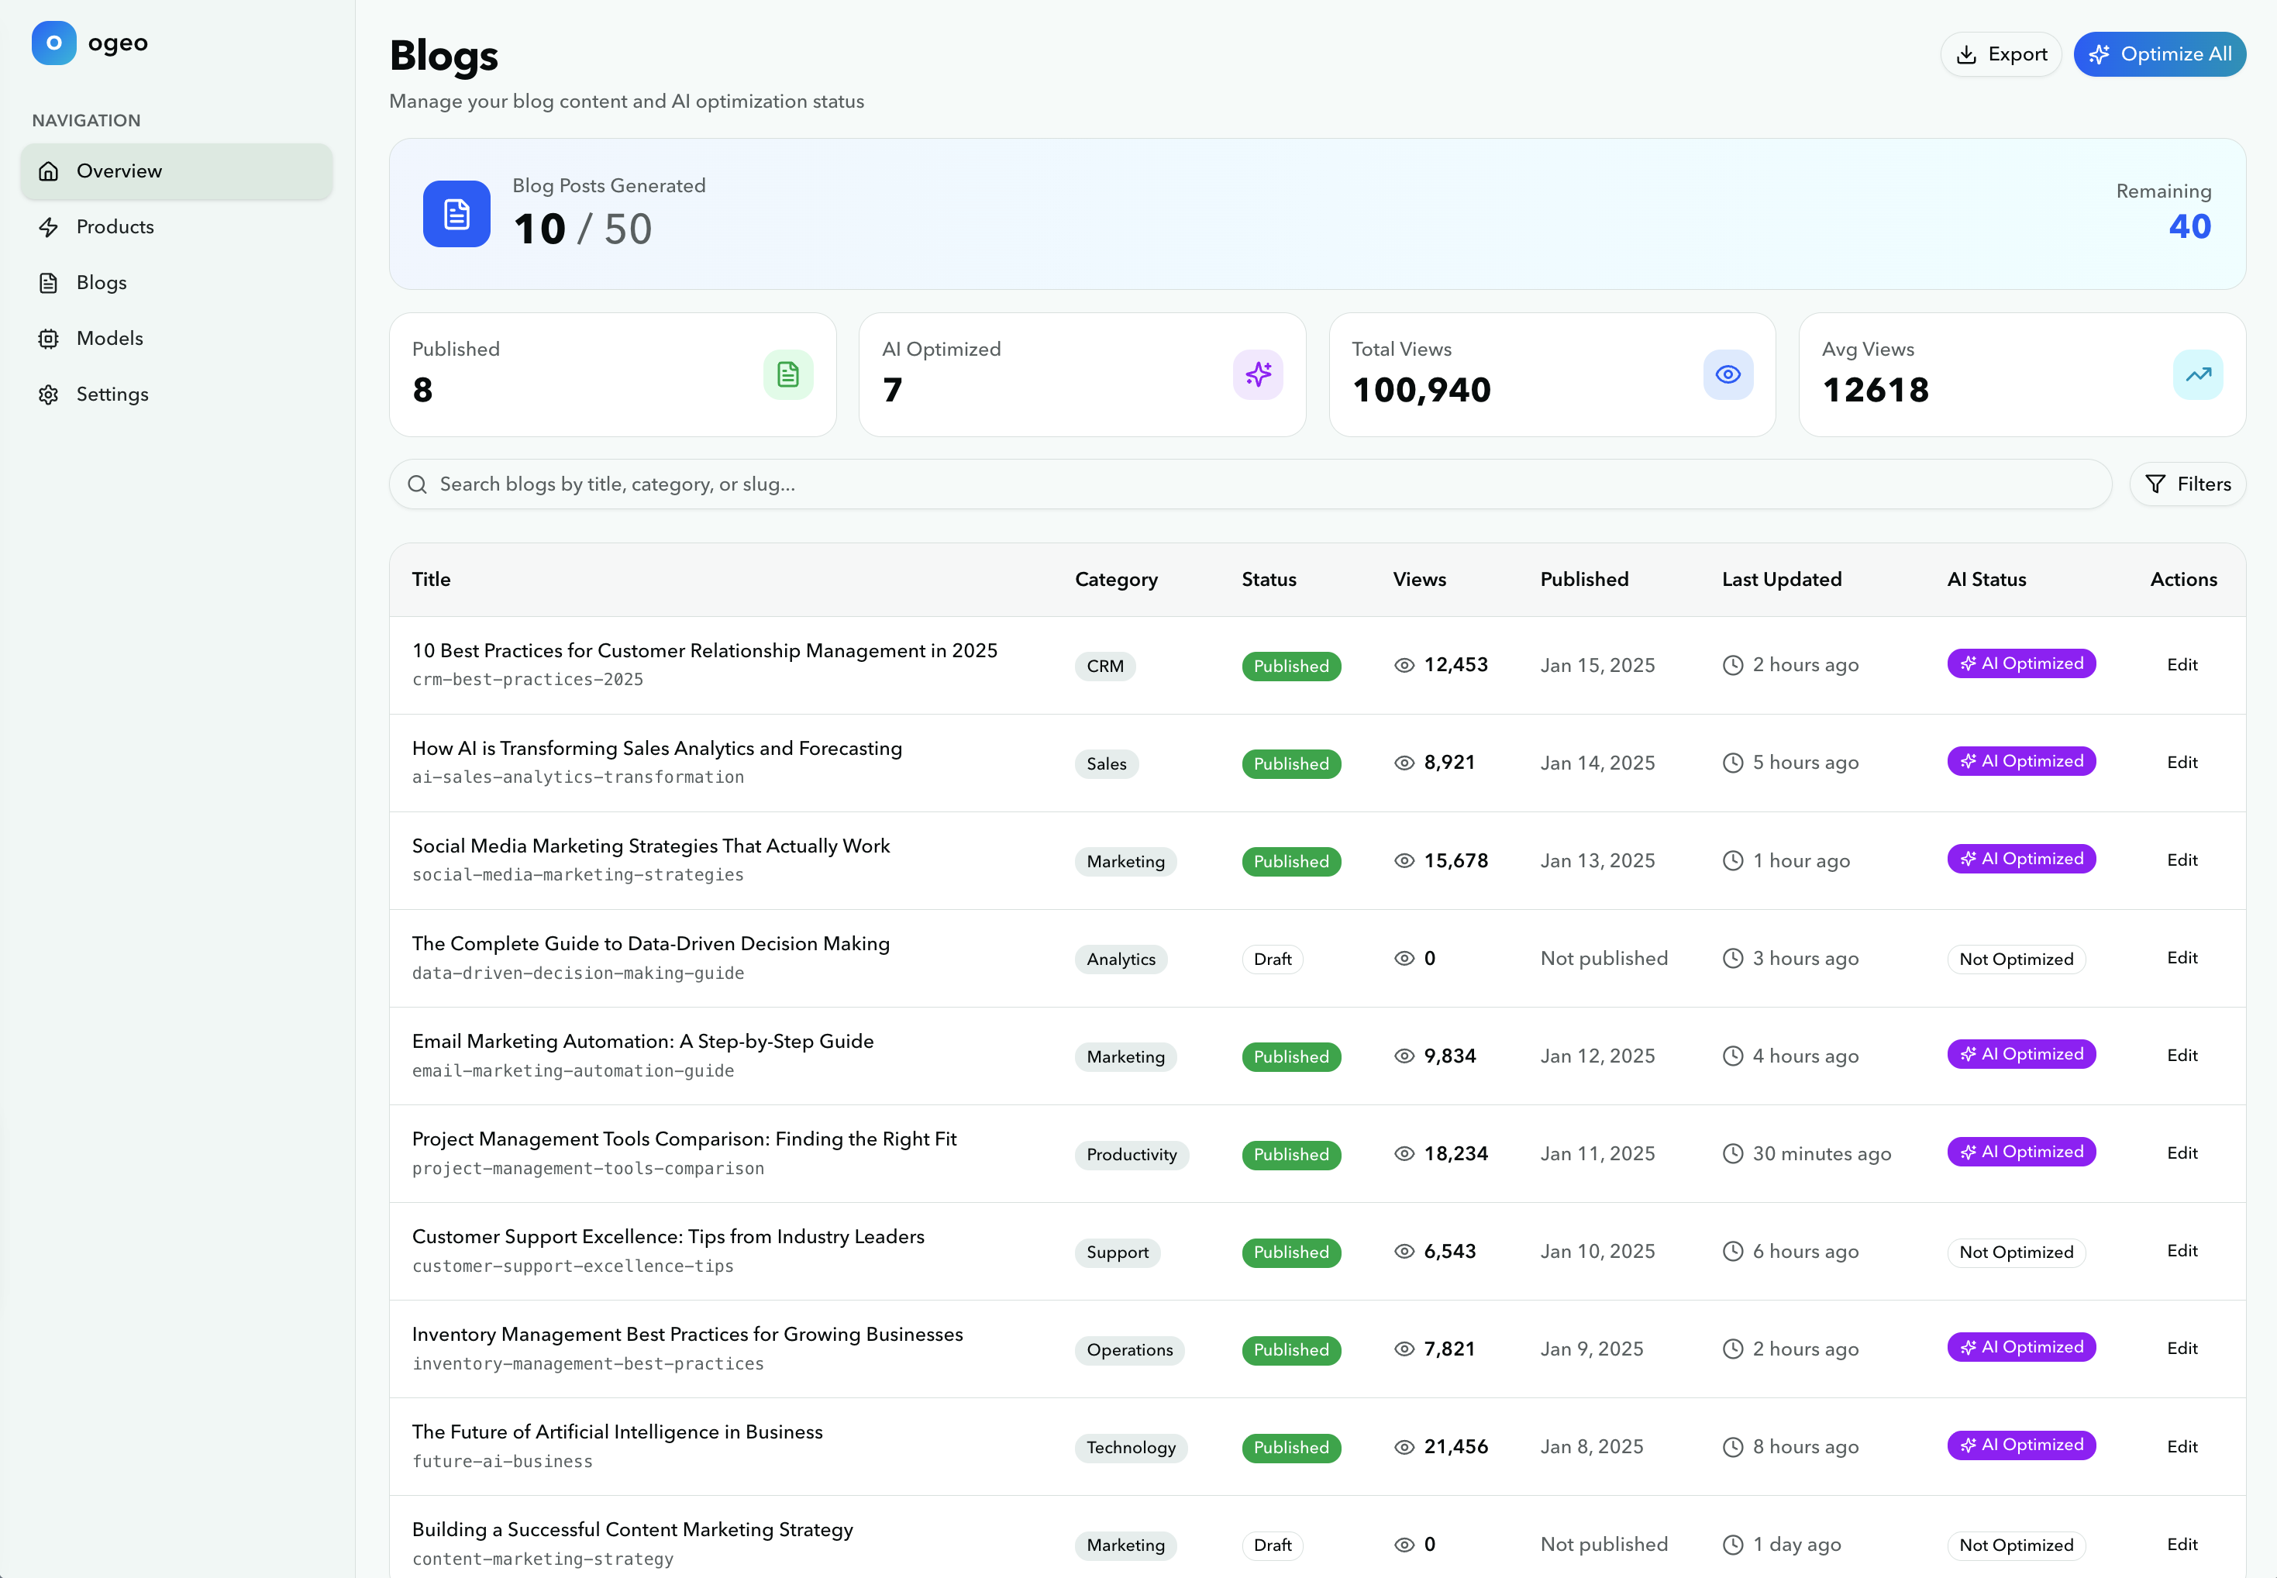
Task: Go to Models in the sidebar
Action: click(109, 338)
